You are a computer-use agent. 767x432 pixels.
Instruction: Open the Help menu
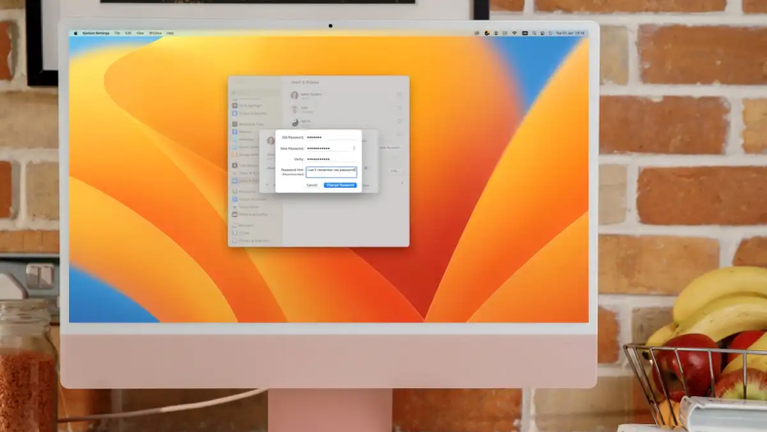click(169, 33)
